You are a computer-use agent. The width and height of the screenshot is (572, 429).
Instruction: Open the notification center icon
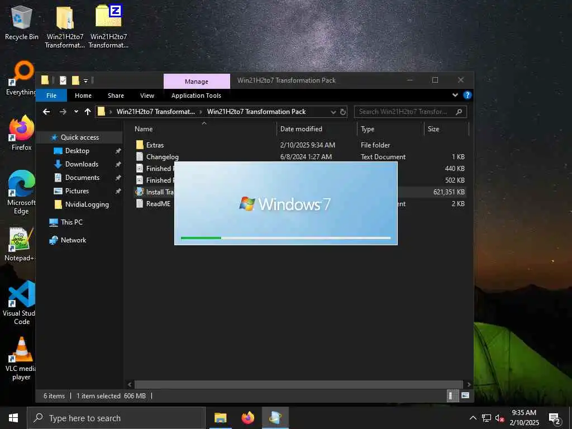pos(555,418)
